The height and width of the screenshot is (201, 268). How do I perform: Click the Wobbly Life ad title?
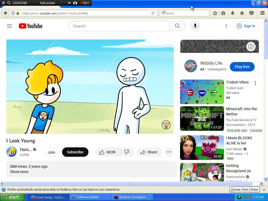(211, 63)
